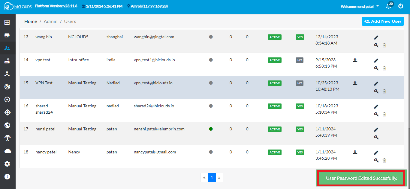Go to Home breadcrumb

pos(31,22)
